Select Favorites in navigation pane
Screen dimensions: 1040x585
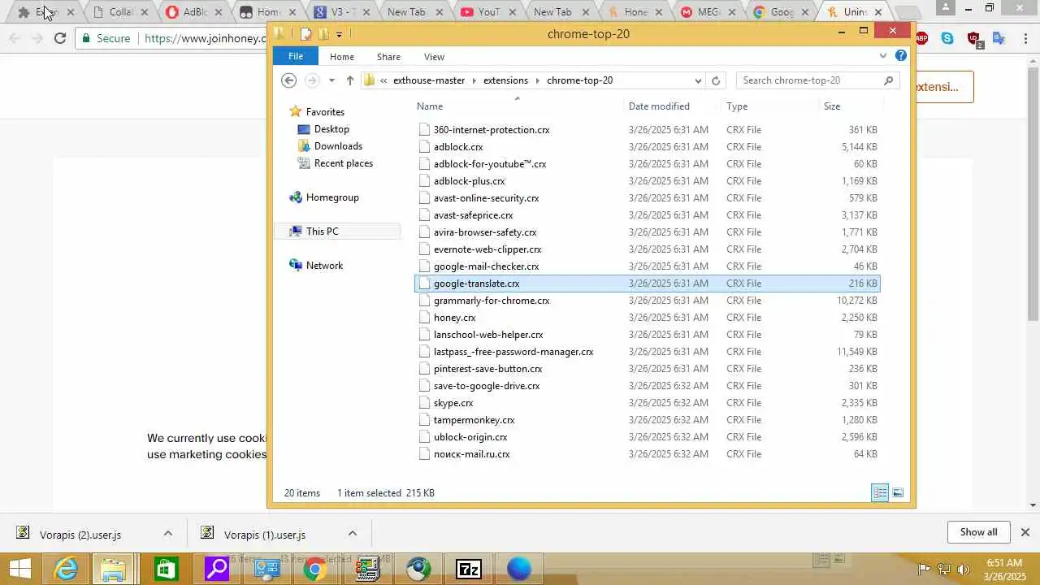pos(325,112)
